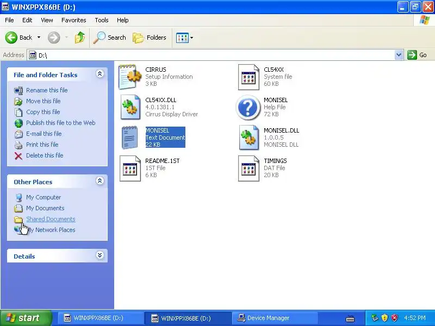Screen dimensions: 435x326
Task: Click the envelope E-mail icon
Action: tap(18, 134)
